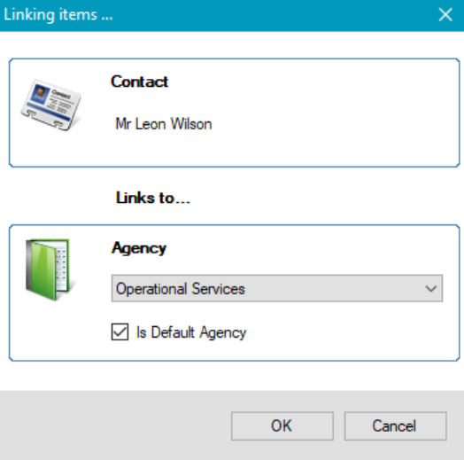This screenshot has height=460, width=464.
Task: Click the 'Is Default Agency' label text
Action: coord(191,332)
